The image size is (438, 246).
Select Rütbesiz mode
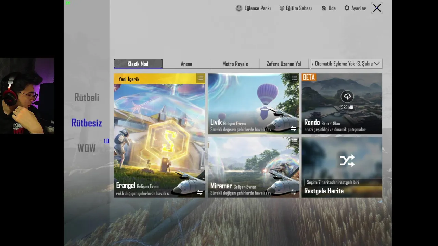click(x=87, y=123)
